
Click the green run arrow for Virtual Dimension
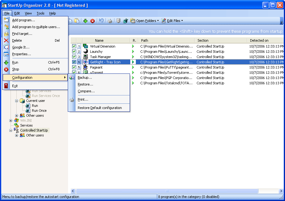point(133,46)
